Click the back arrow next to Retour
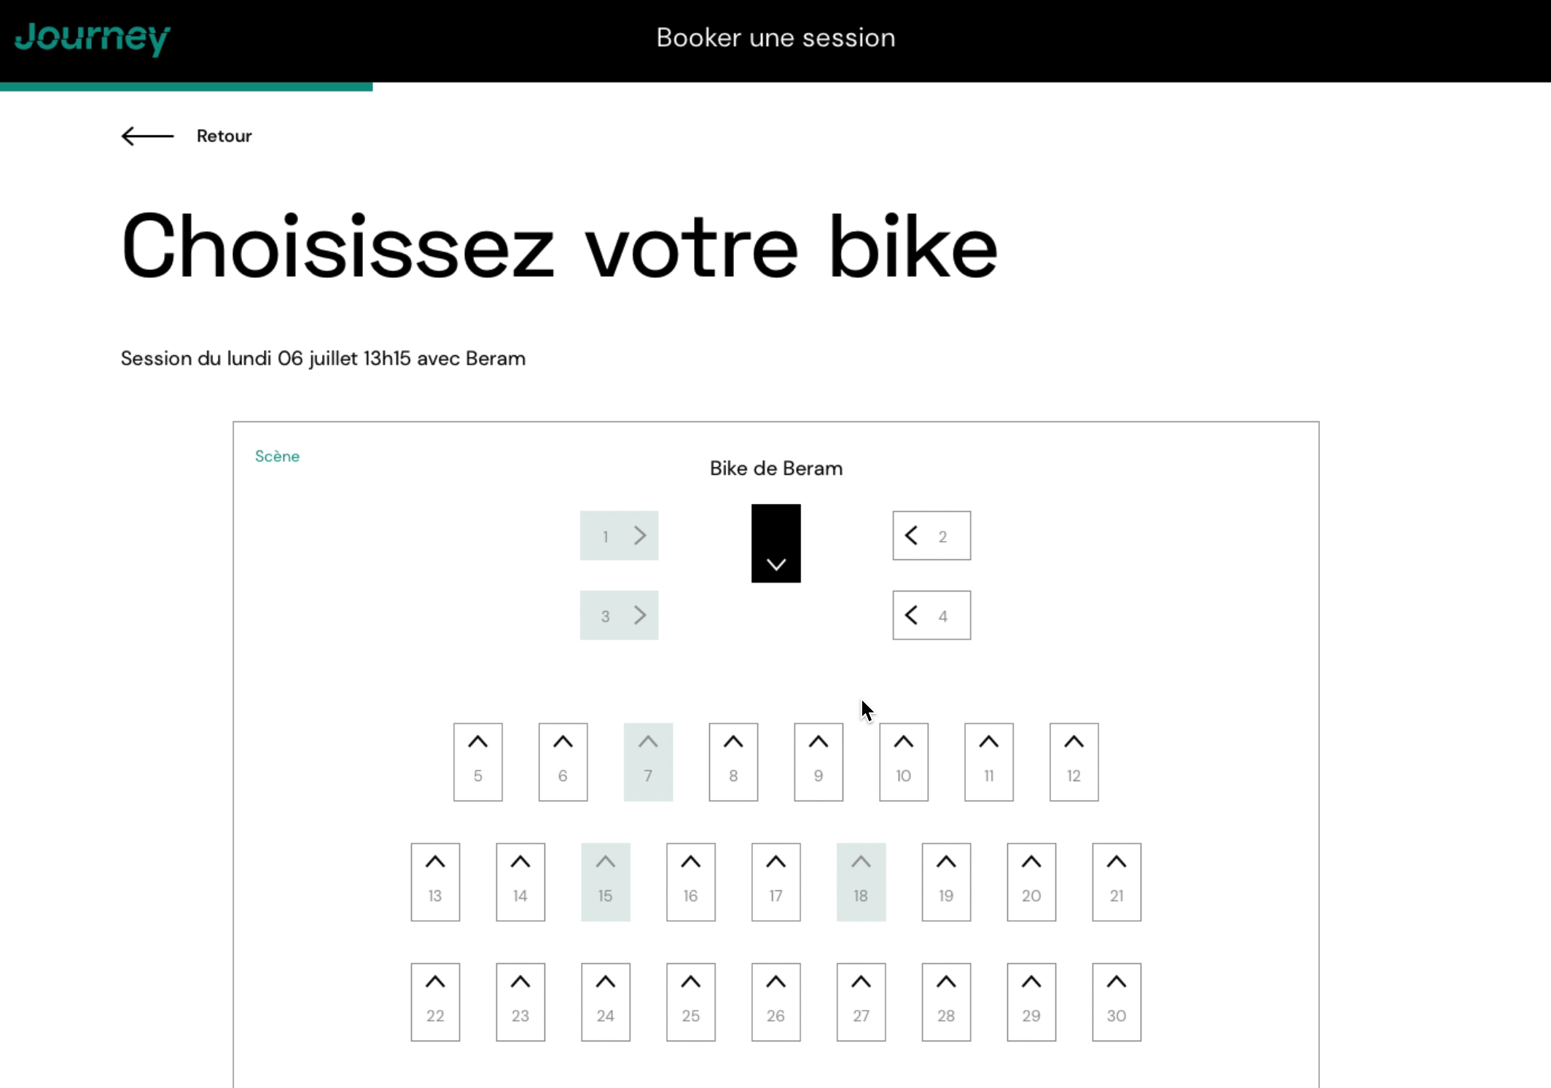This screenshot has height=1088, width=1551. [x=147, y=136]
